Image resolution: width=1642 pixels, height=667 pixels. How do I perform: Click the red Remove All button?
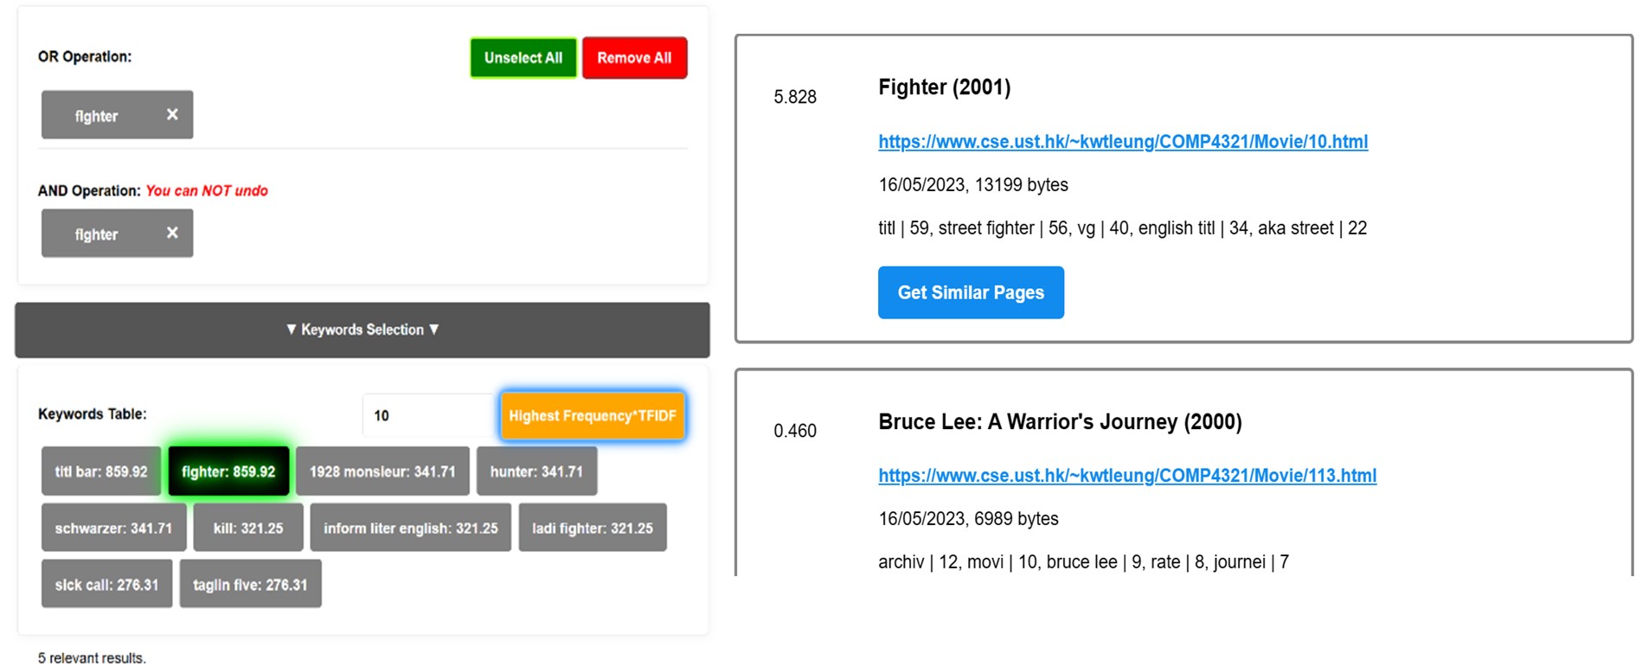pos(634,58)
